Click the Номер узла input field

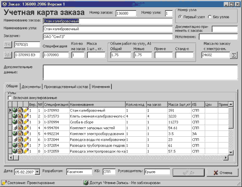[169, 13]
